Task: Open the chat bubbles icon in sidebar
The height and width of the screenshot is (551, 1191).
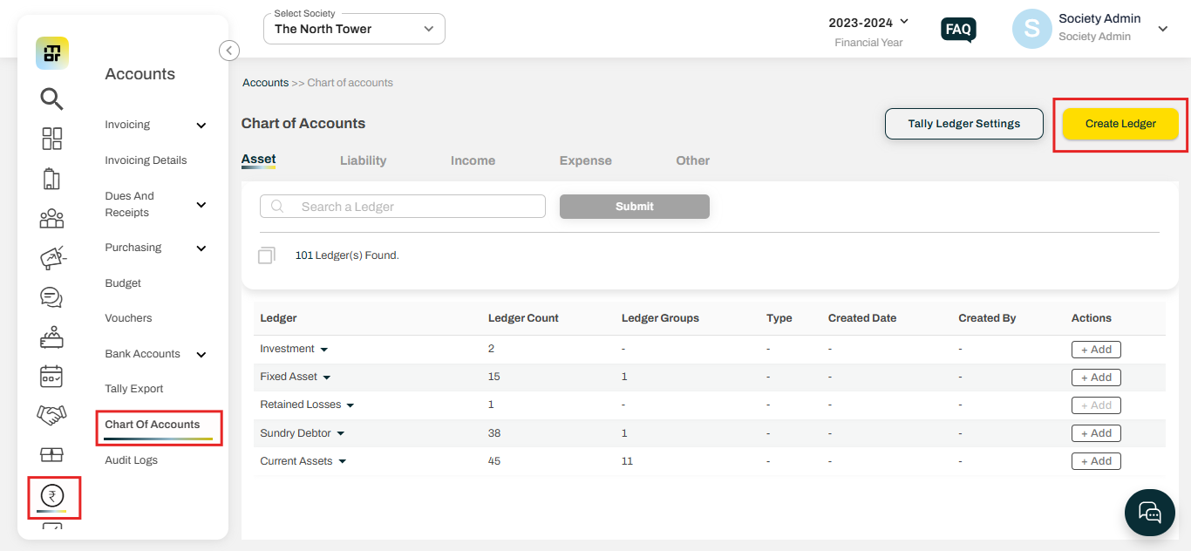Action: coord(52,297)
